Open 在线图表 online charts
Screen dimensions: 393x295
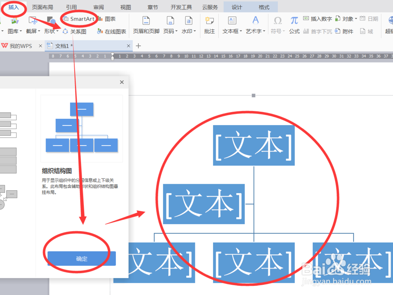112,31
